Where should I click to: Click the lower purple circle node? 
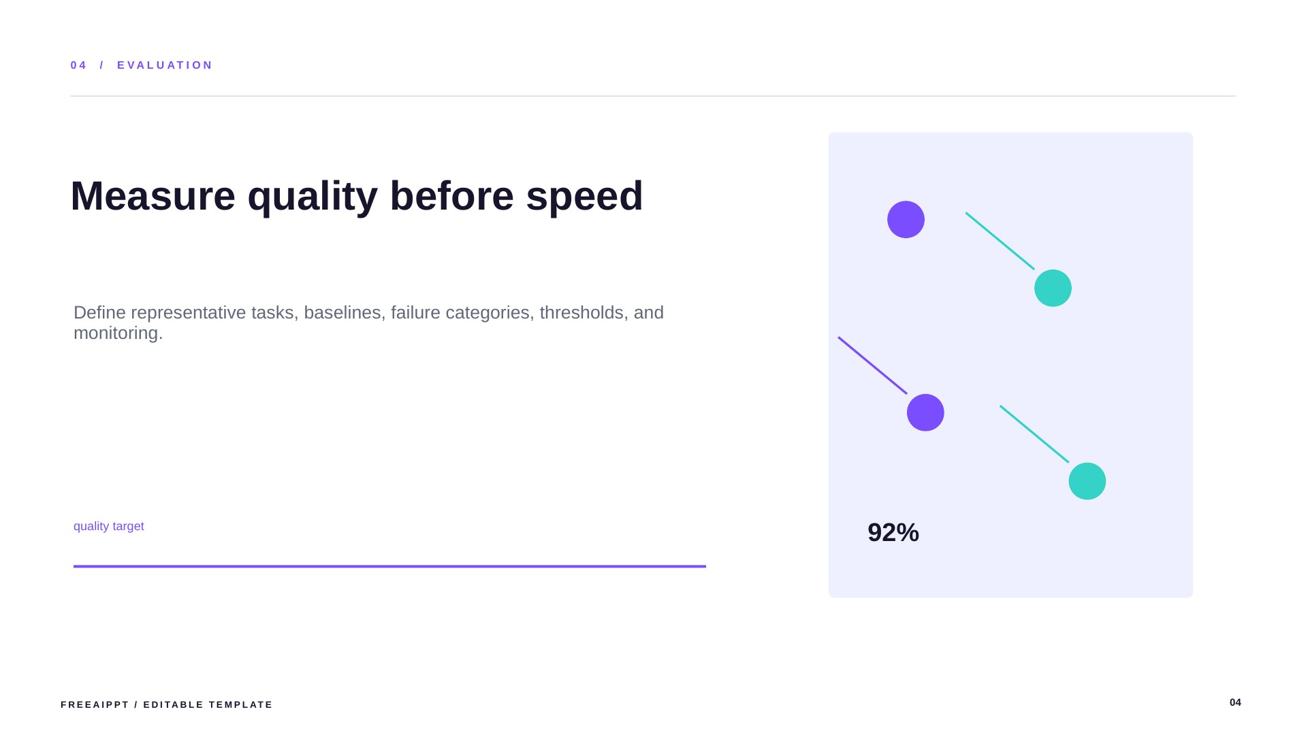click(x=925, y=412)
